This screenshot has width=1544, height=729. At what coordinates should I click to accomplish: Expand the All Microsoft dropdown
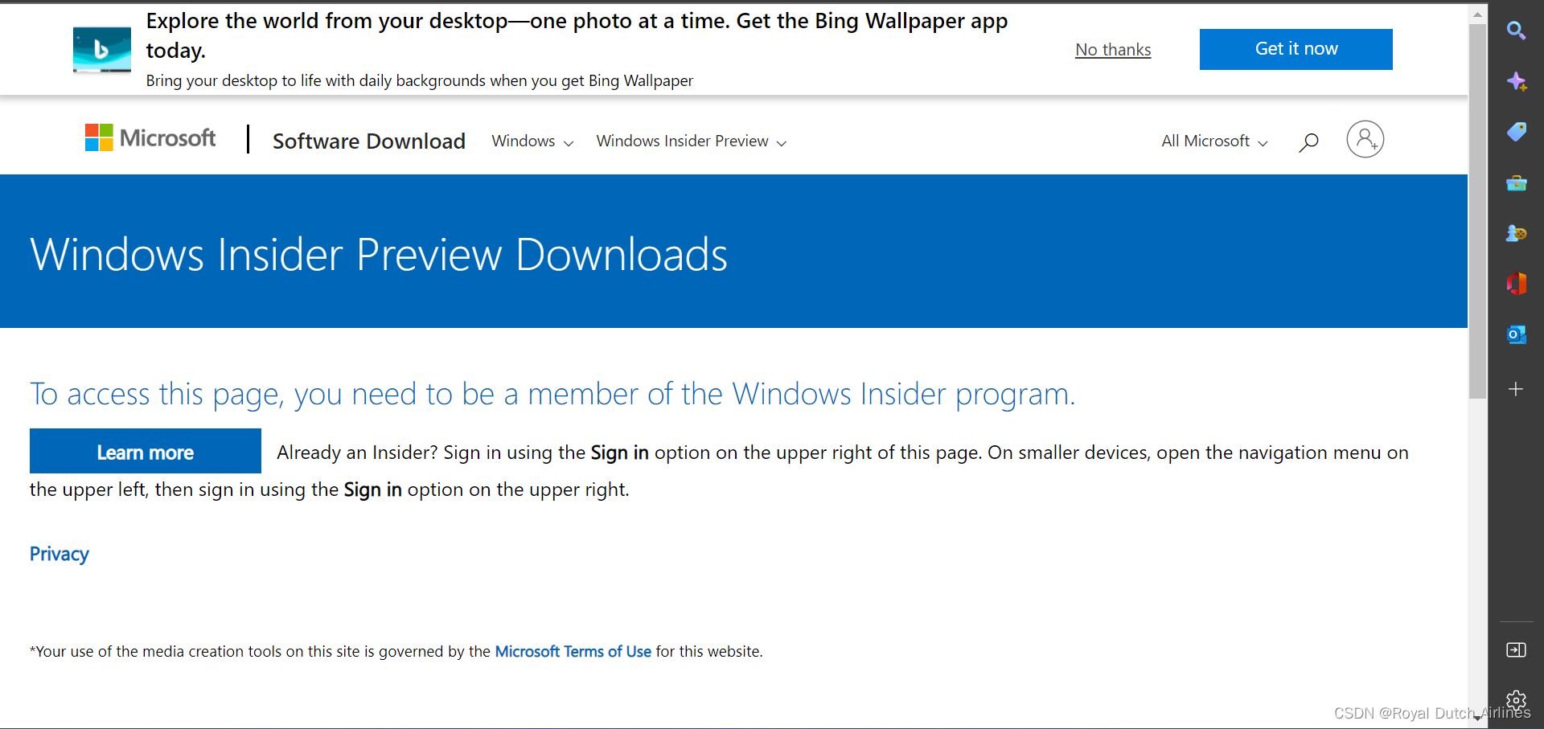(x=1214, y=141)
